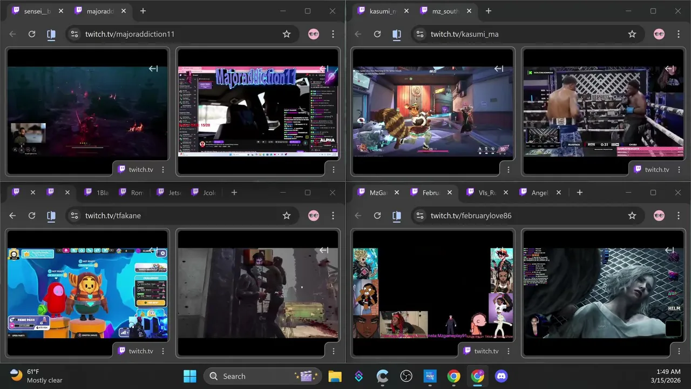Open Chrome three-dot menu in tfakane window
The height and width of the screenshot is (389, 691).
(333, 216)
